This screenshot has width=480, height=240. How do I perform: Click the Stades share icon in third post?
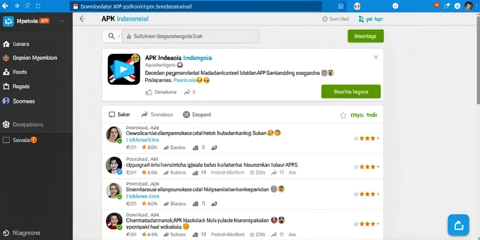click(166, 203)
